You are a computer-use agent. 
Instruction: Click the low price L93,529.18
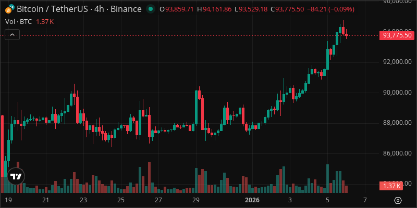[x=251, y=9]
